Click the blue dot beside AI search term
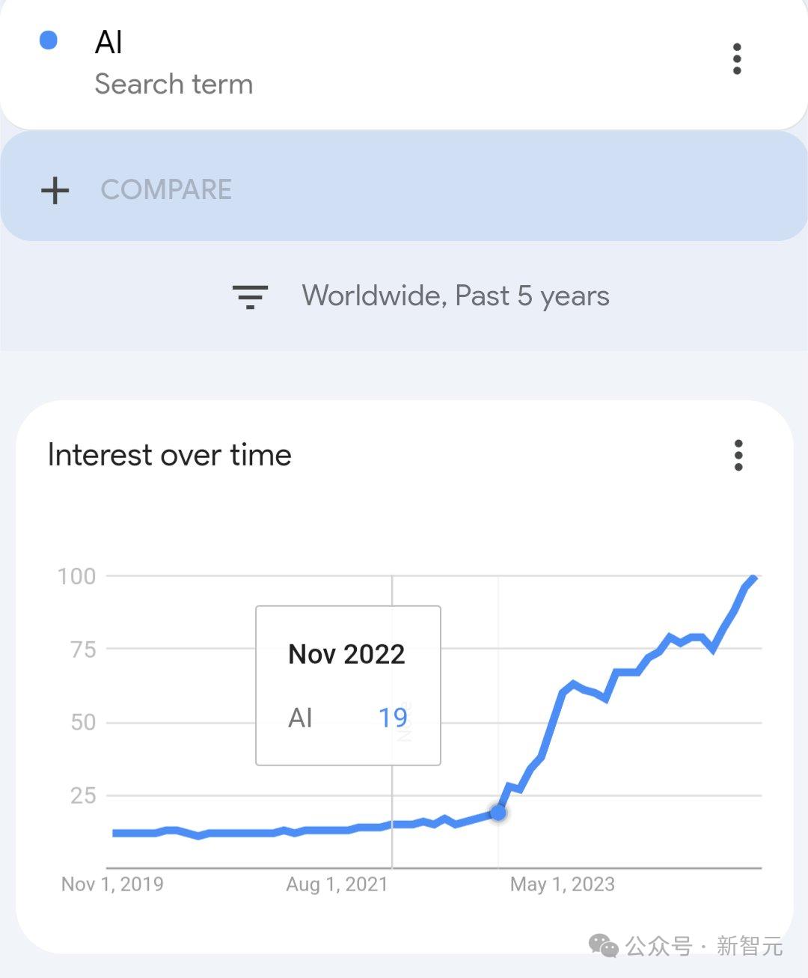This screenshot has width=808, height=978. (48, 41)
